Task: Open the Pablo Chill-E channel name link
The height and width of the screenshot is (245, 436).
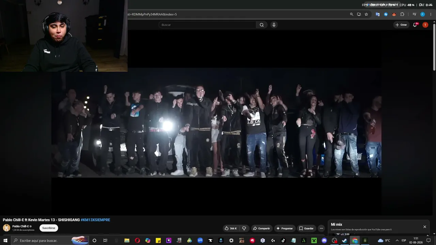Action: point(21,226)
